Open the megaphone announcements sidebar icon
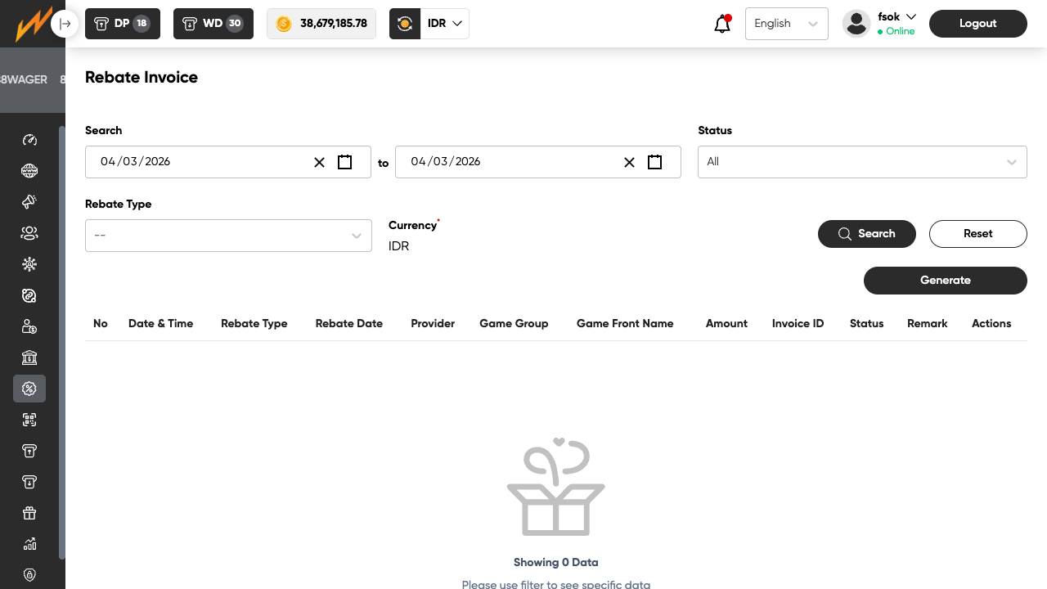Image resolution: width=1047 pixels, height=589 pixels. tap(29, 202)
